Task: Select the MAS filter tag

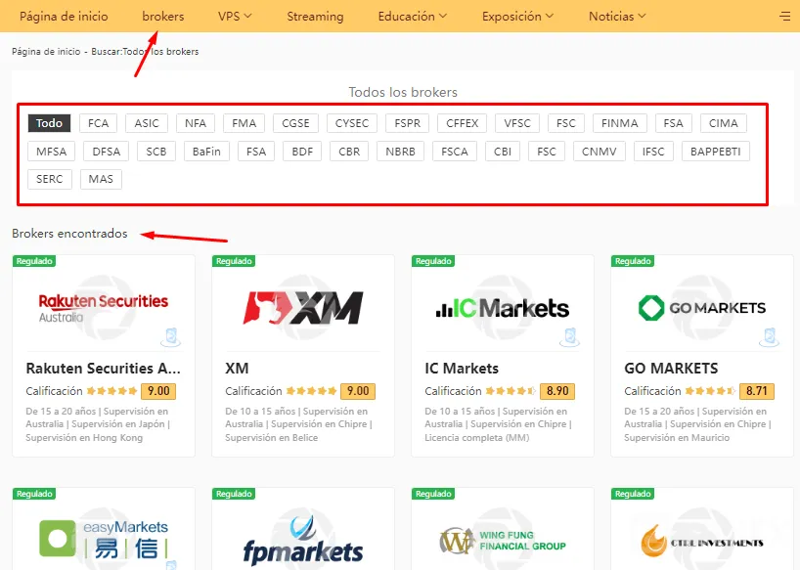Action: 101,180
